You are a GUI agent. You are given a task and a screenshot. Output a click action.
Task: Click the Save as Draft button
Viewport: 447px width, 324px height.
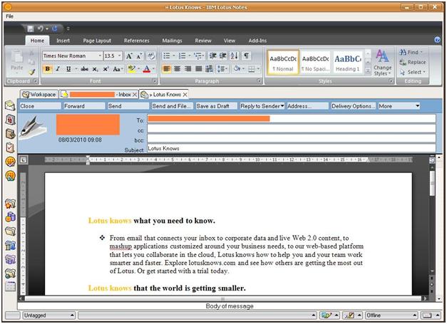click(217, 106)
